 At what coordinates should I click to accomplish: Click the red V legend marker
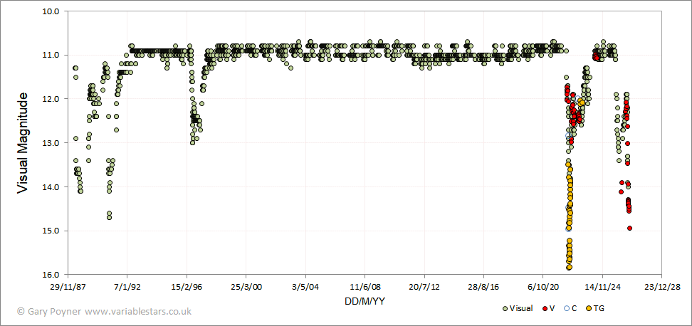[545, 308]
